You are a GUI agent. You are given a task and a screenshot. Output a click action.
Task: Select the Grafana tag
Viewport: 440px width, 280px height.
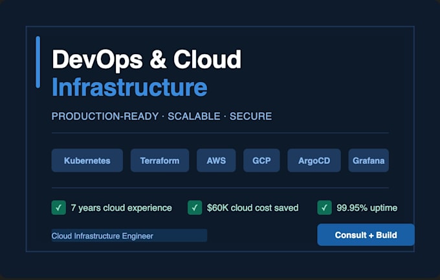pos(368,160)
